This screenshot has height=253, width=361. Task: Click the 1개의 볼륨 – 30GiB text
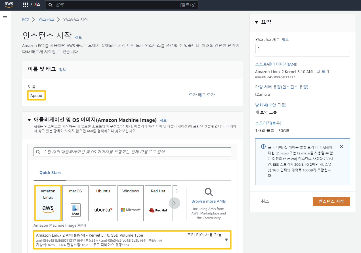(x=272, y=131)
